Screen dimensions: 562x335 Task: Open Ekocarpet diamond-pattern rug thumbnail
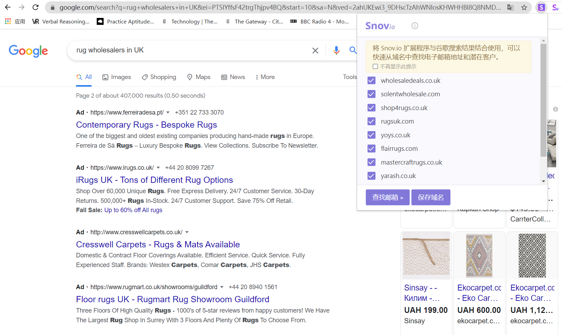tap(479, 255)
